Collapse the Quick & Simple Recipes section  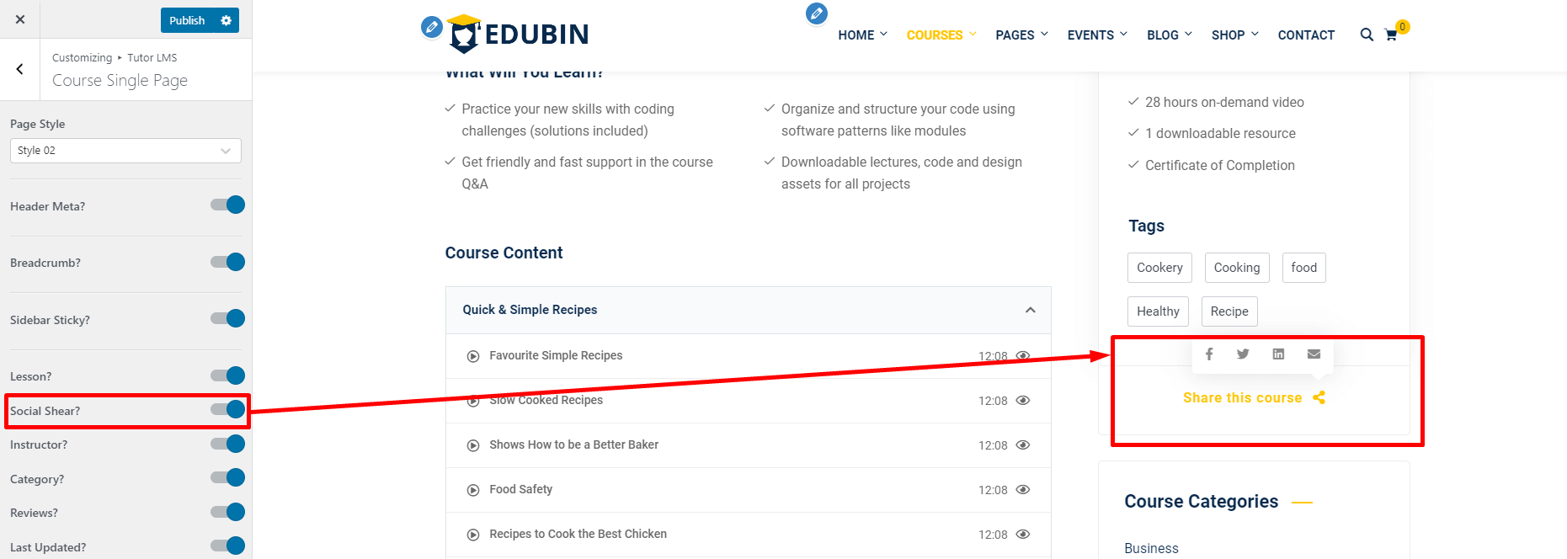click(x=1030, y=310)
